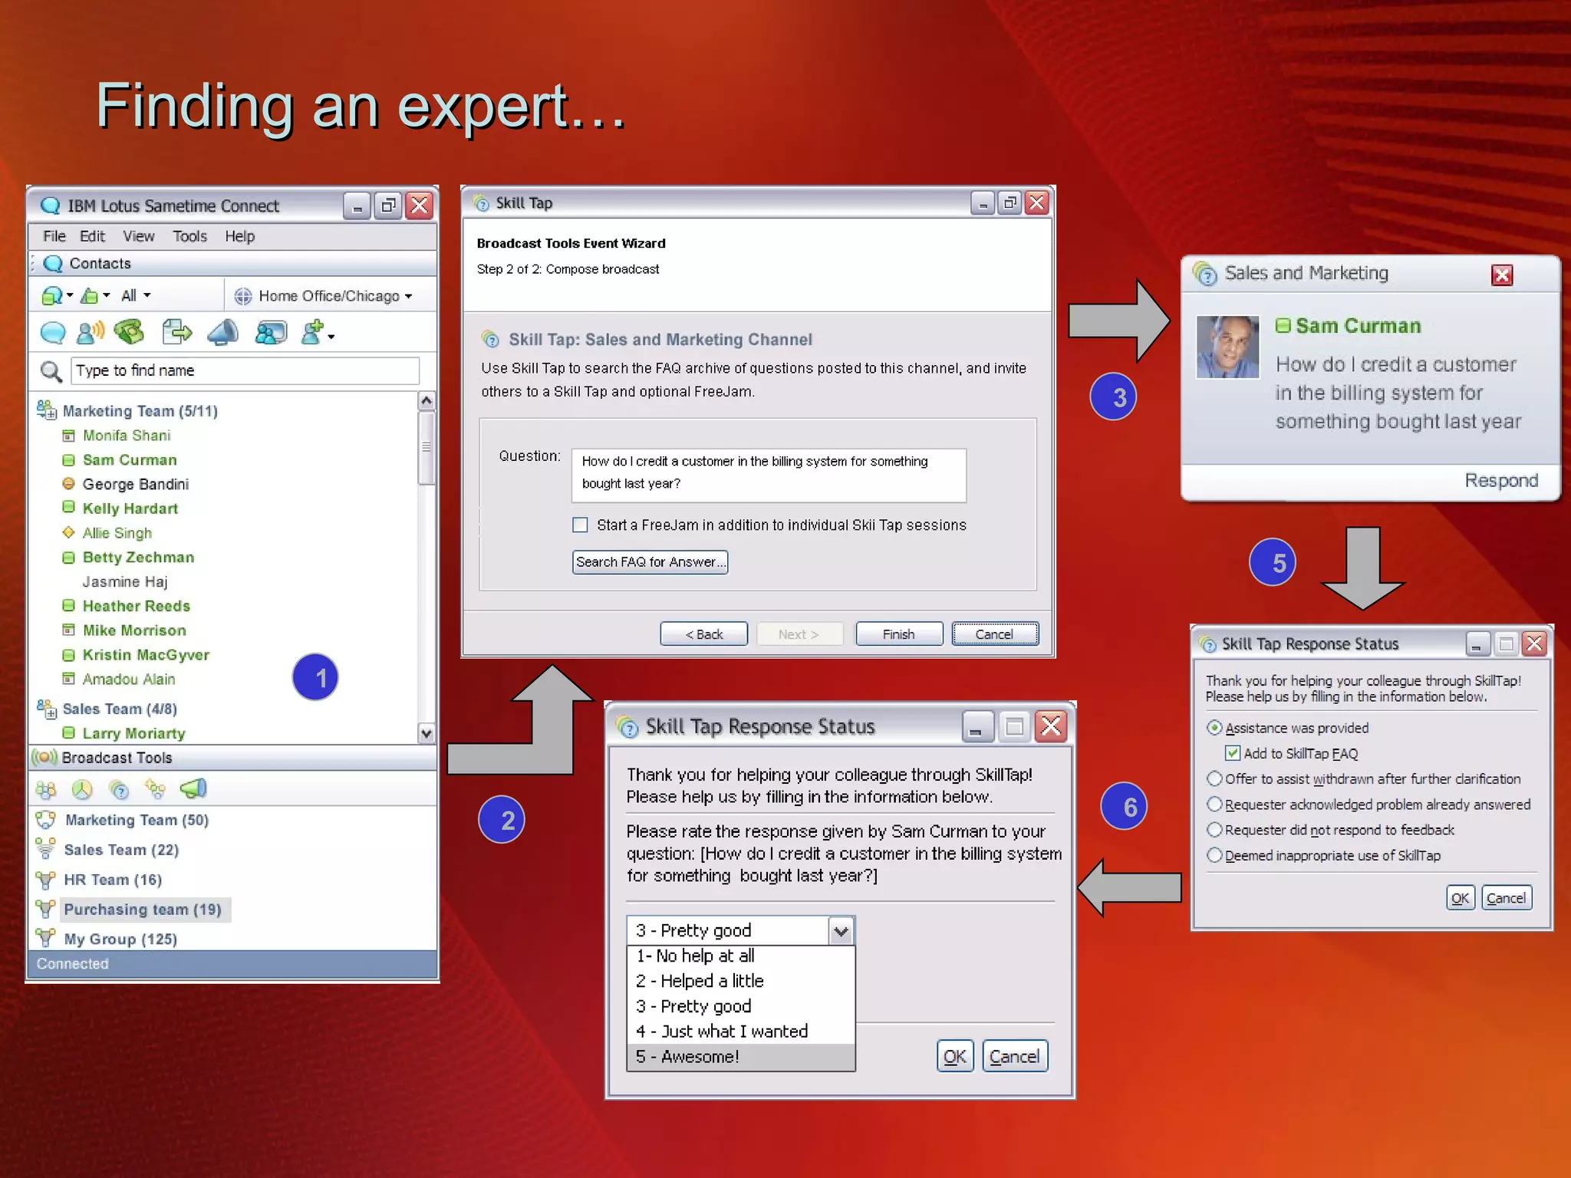This screenshot has width=1571, height=1178.
Task: Open the pie chart poll icon in Broadcast Tools
Action: tap(82, 789)
